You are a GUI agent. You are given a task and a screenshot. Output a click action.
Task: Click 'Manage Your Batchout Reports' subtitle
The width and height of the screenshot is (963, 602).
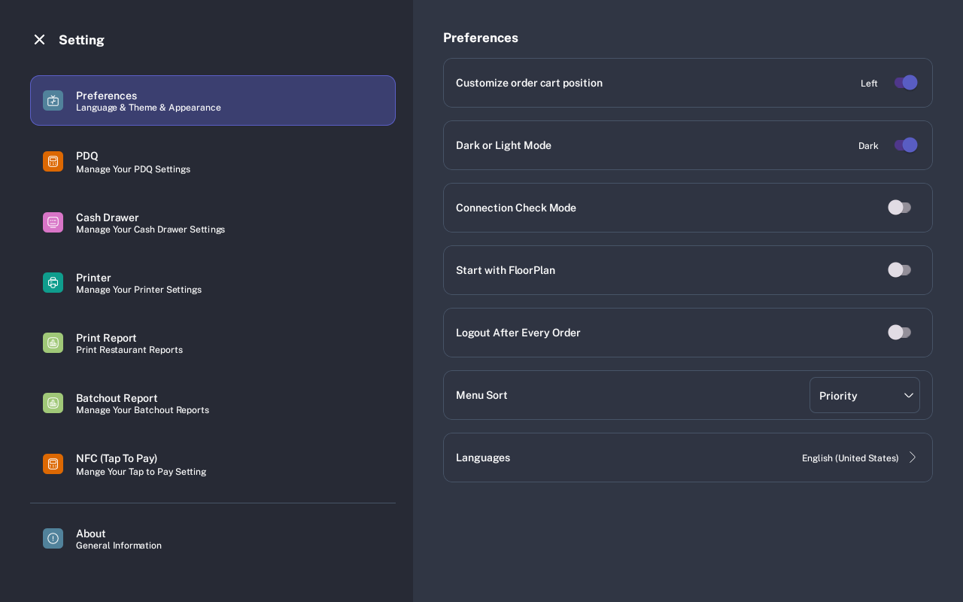tap(142, 410)
